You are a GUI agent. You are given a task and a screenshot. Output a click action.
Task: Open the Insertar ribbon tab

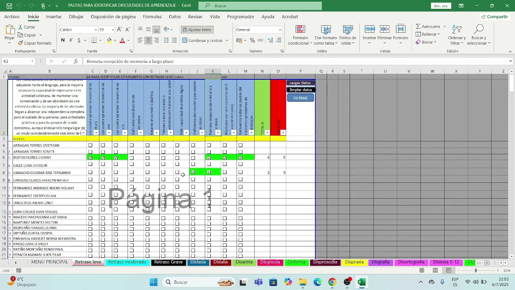click(54, 17)
